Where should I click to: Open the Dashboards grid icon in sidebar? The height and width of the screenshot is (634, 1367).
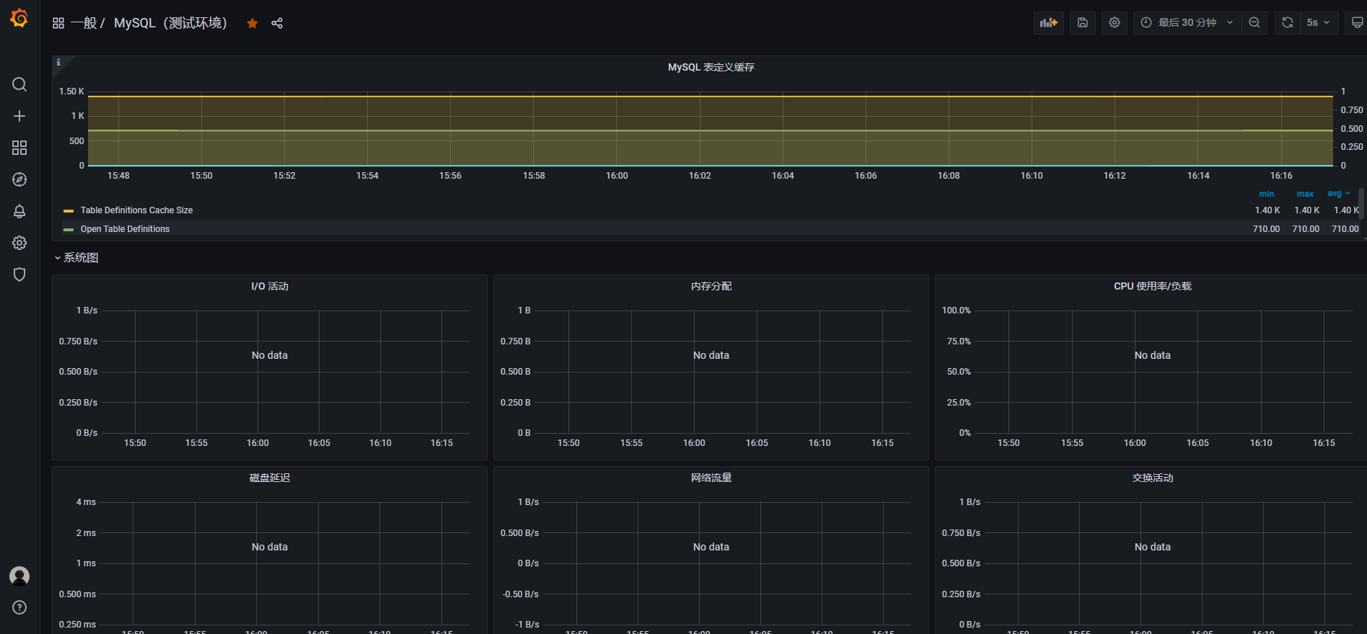click(x=19, y=148)
